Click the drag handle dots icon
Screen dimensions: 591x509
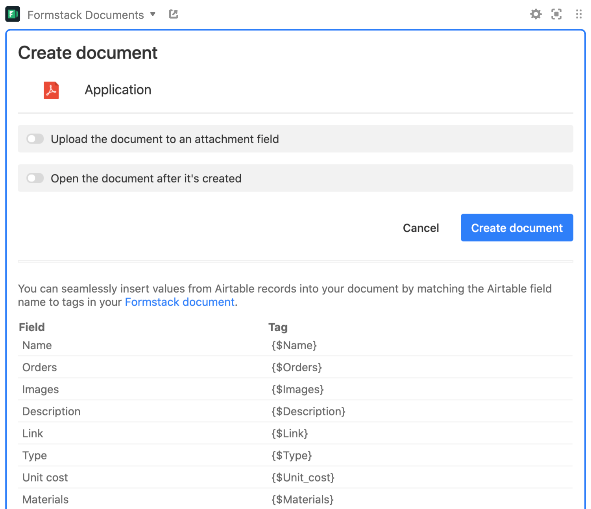click(578, 15)
